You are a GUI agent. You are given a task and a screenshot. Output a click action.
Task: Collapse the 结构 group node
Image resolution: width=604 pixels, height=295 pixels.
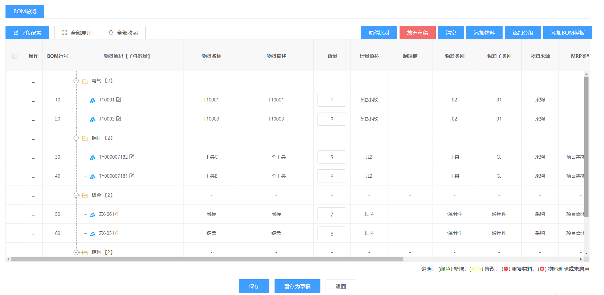pos(76,252)
